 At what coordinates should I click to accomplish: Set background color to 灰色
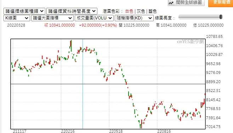pos(141,11)
